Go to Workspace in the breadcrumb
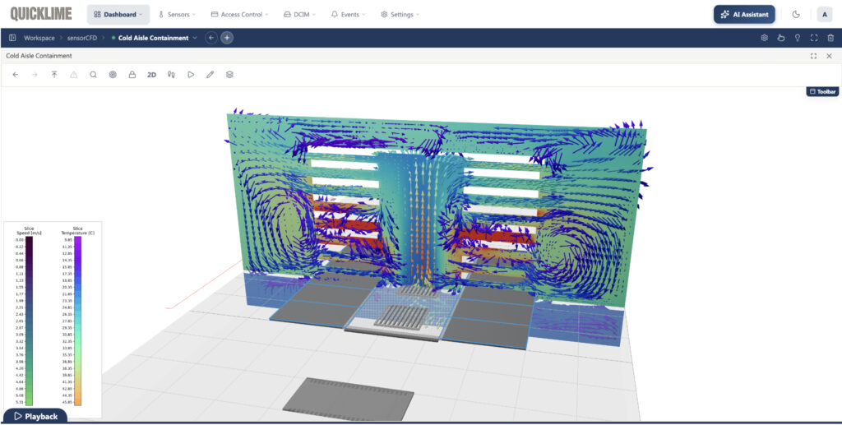 39,38
